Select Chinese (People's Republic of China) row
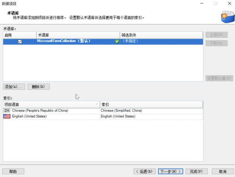This screenshot has width=235, height=177. click(103, 110)
